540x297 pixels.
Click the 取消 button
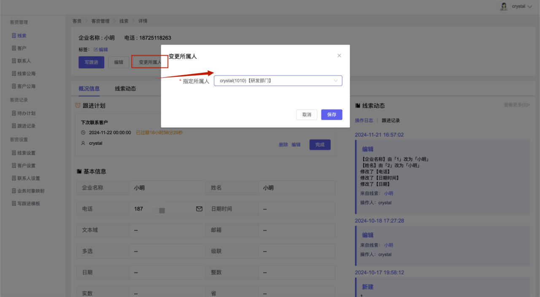(307, 115)
